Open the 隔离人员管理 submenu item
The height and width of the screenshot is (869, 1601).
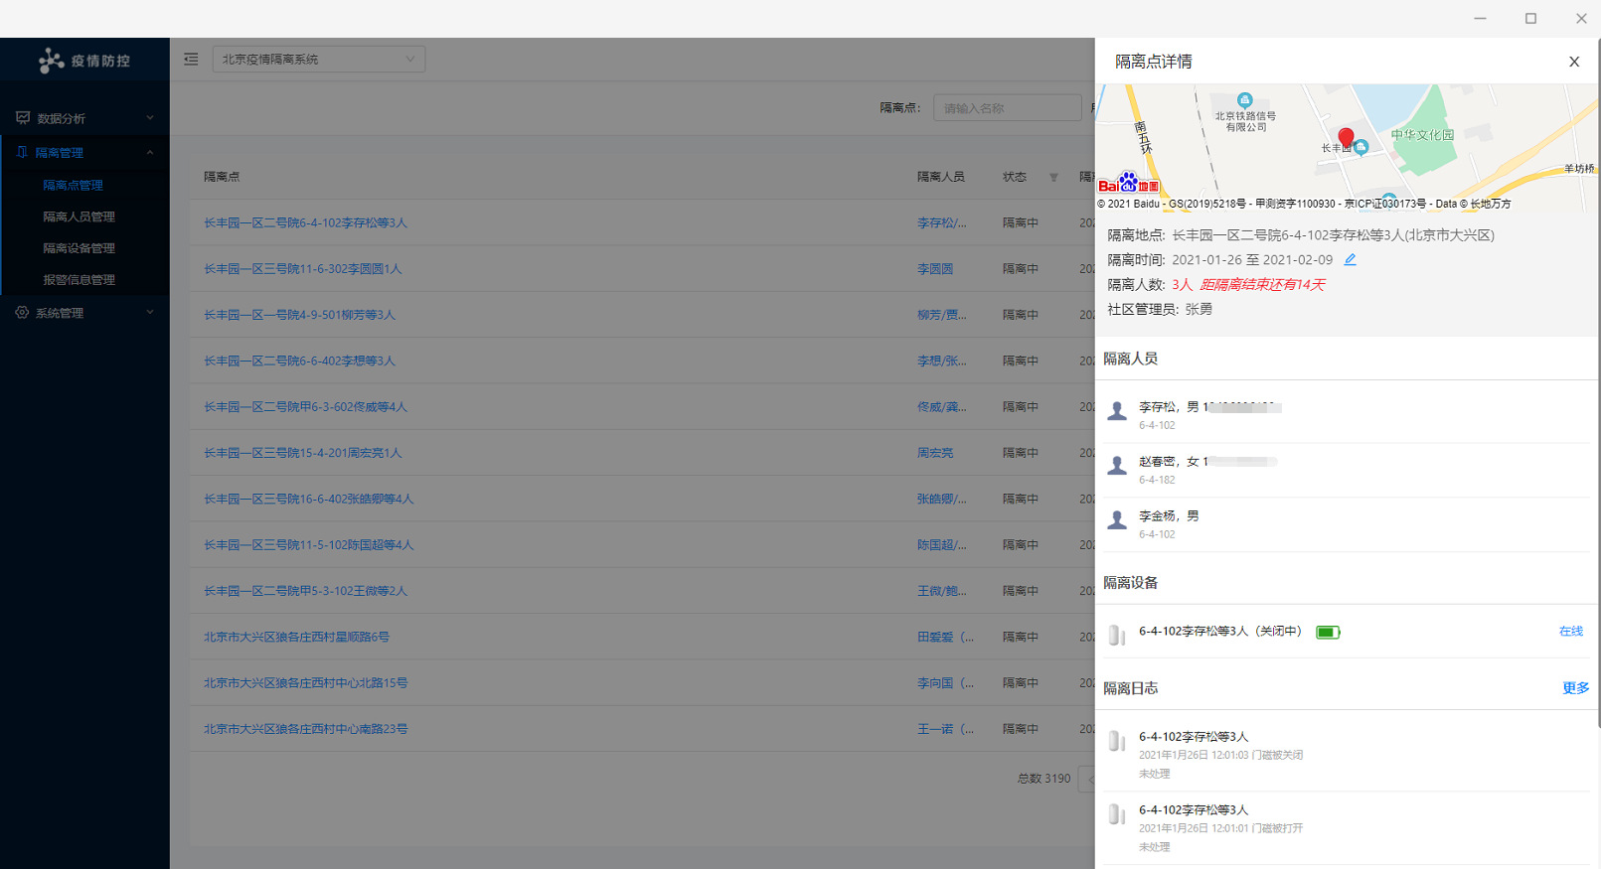click(79, 217)
